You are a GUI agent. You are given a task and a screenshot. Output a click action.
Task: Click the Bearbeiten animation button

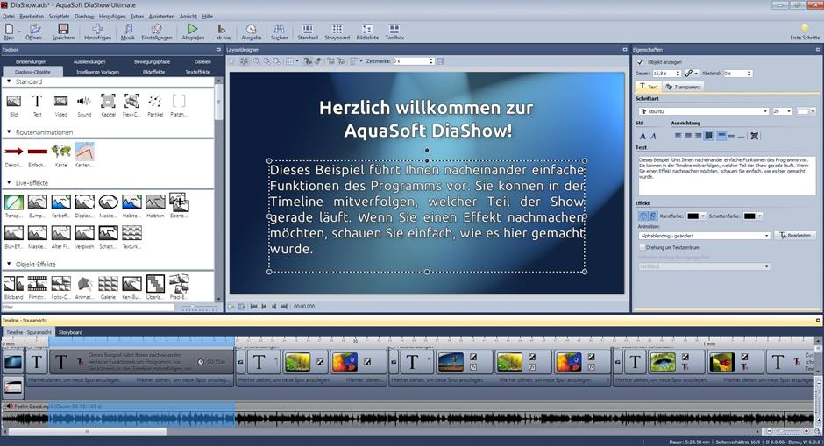(x=794, y=236)
